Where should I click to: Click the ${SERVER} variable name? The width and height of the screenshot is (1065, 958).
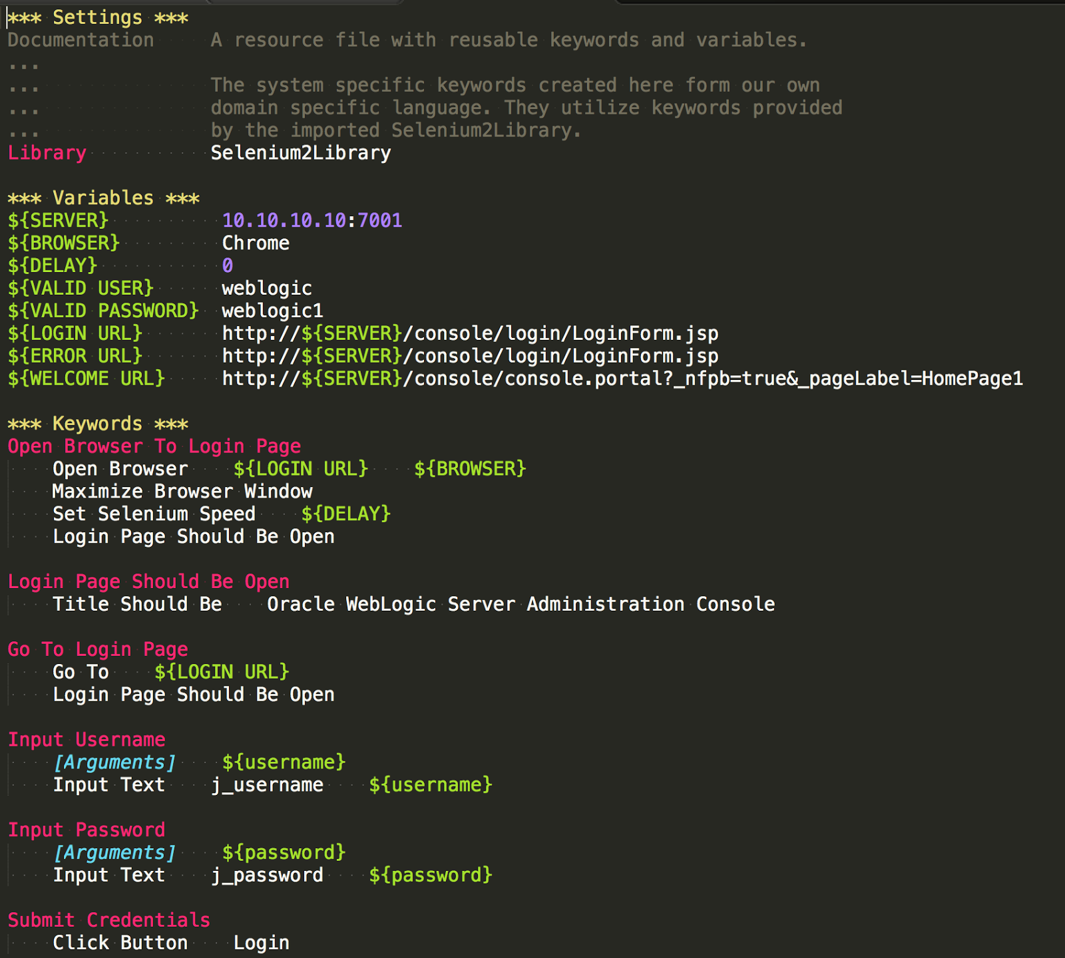tap(58, 220)
